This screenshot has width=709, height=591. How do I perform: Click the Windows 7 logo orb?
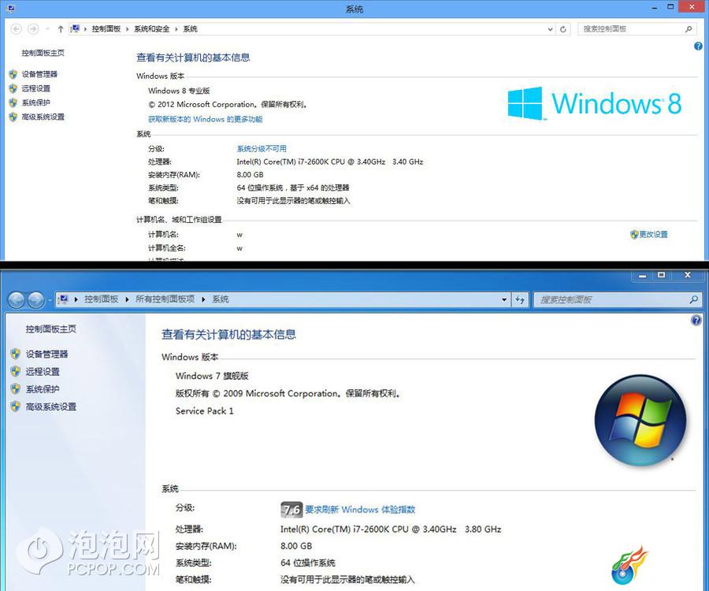pos(640,421)
